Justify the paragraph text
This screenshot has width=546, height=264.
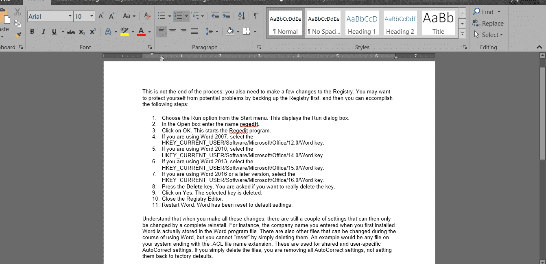[x=194, y=32]
